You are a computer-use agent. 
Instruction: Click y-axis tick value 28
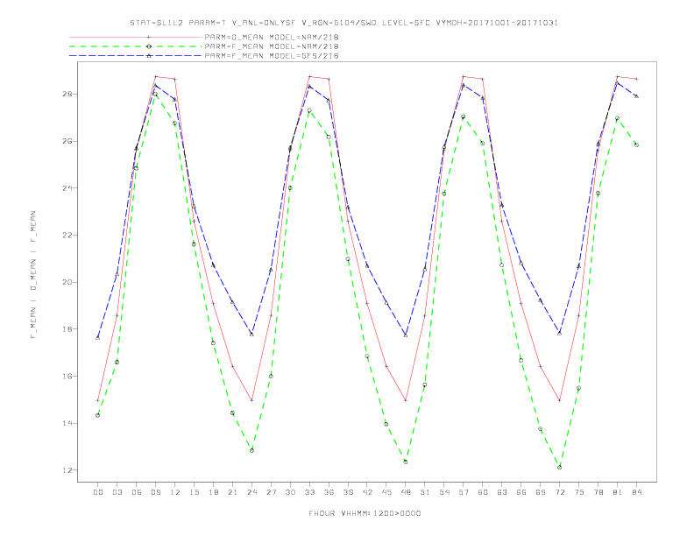tap(67, 95)
